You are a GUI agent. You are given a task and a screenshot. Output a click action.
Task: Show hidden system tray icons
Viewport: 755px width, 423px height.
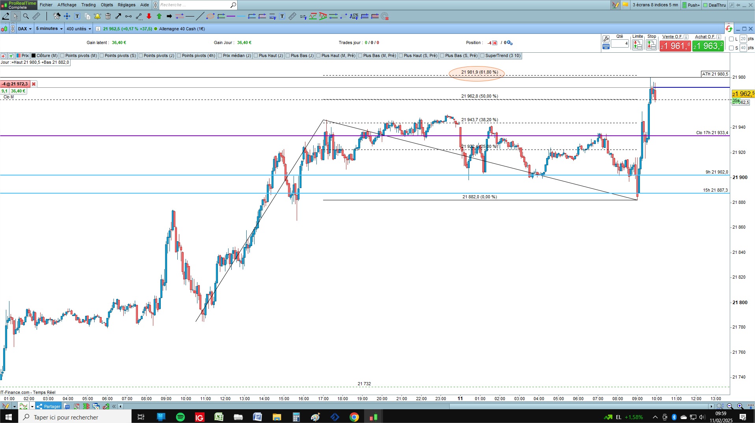point(655,417)
